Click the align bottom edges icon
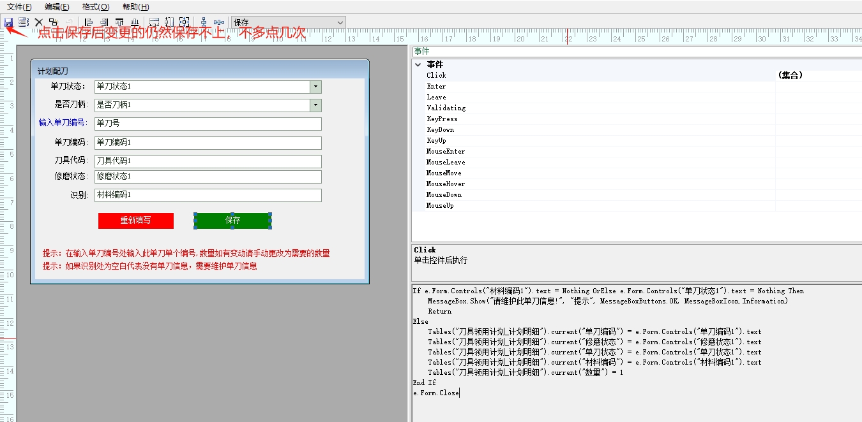 click(x=135, y=22)
